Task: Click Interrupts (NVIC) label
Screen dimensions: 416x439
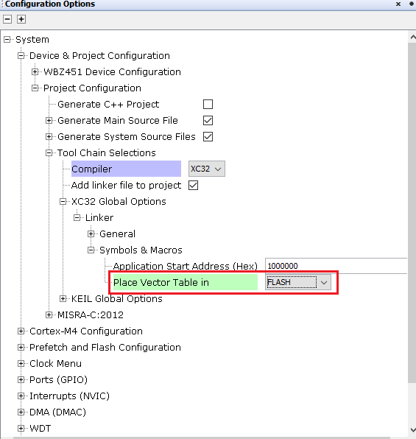Action: [x=69, y=396]
